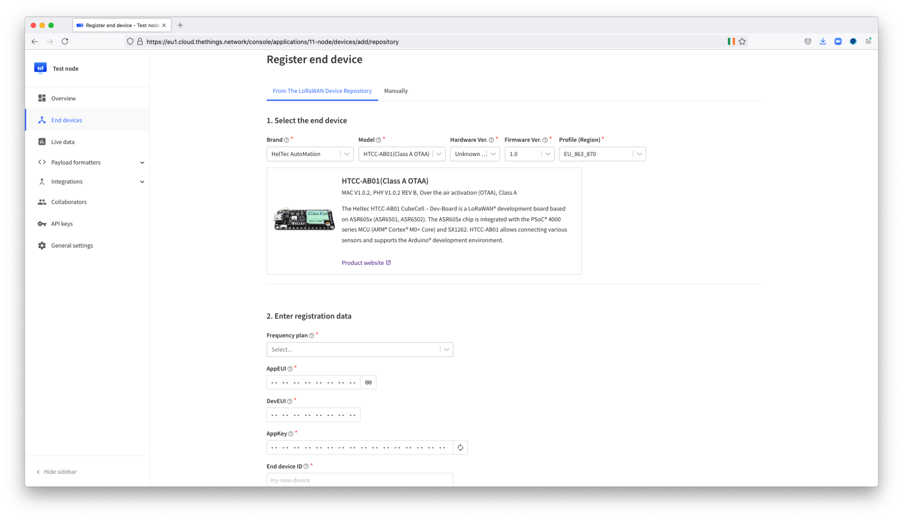Click the Frequency plan help icon
The height and width of the screenshot is (520, 903).
(x=311, y=335)
